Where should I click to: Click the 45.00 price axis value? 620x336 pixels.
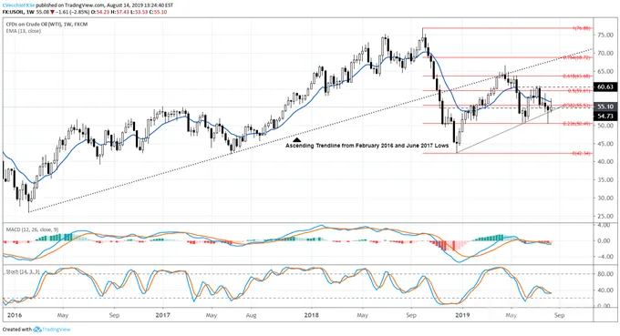point(605,144)
